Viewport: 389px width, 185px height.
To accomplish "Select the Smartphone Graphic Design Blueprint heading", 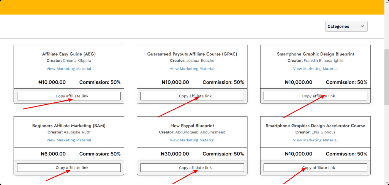I will coord(315,54).
